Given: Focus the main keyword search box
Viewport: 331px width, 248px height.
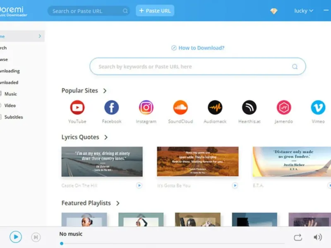Looking at the screenshot, I should pyautogui.click(x=198, y=67).
